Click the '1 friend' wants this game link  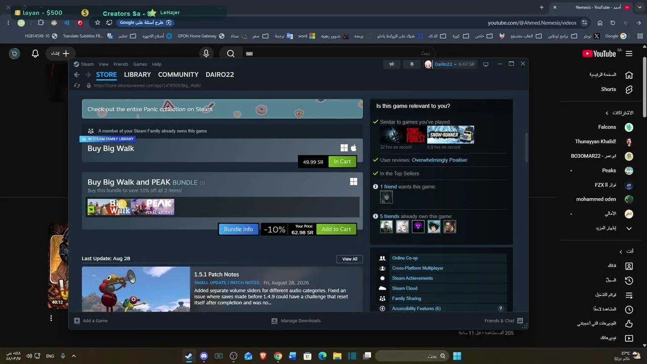[x=388, y=187]
